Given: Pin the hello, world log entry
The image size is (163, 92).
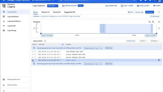Looking at the screenshot, I should (x=159, y=60).
